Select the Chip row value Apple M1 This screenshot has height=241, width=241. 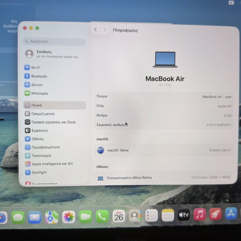coord(224,106)
